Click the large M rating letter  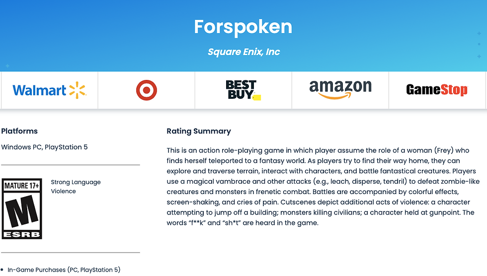click(x=21, y=212)
